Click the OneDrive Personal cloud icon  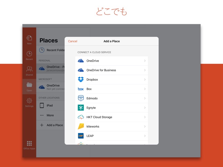pos(42,69)
